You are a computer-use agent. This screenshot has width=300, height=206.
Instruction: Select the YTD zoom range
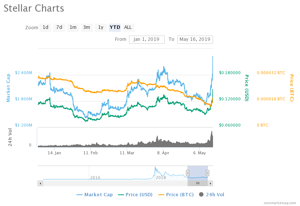tap(115, 27)
